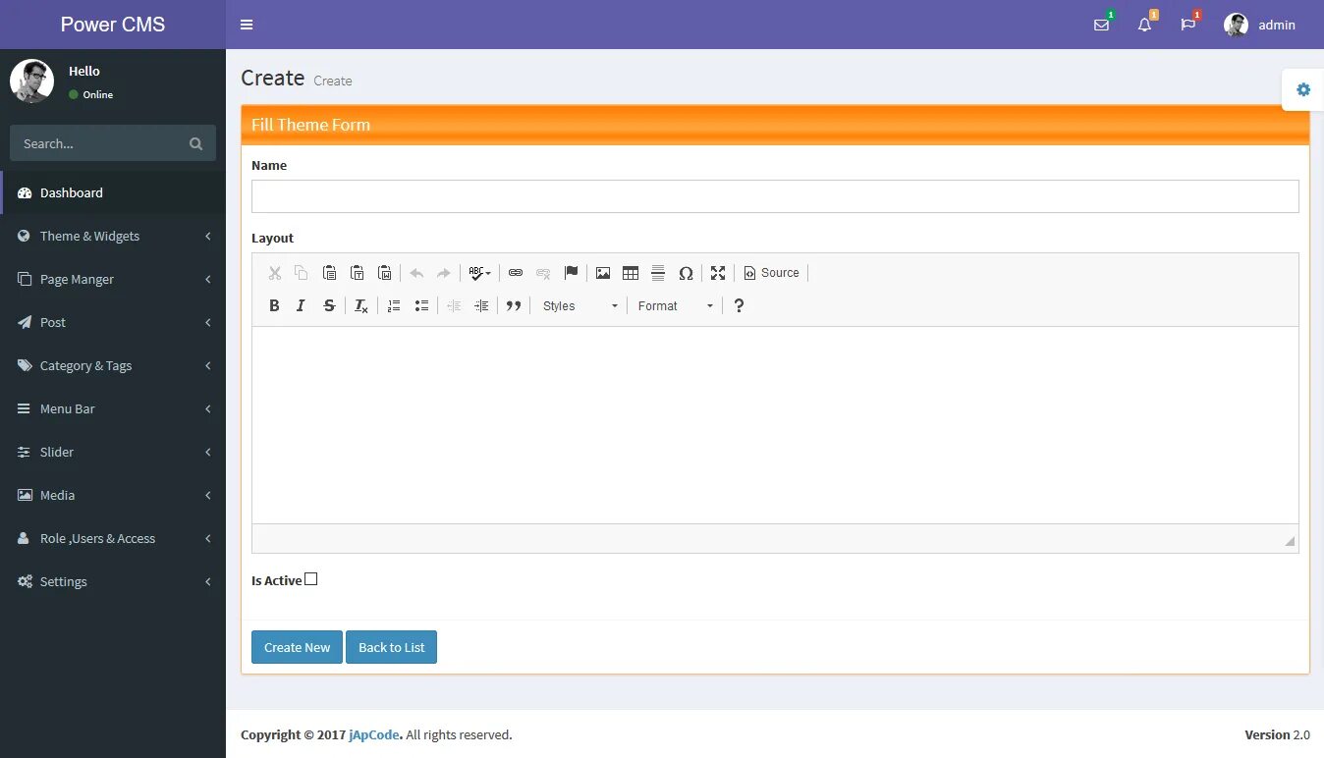Expand the Post menu

click(113, 322)
